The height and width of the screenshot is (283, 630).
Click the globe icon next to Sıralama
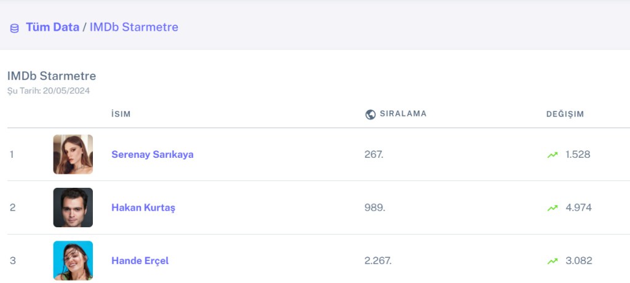pyautogui.click(x=370, y=114)
